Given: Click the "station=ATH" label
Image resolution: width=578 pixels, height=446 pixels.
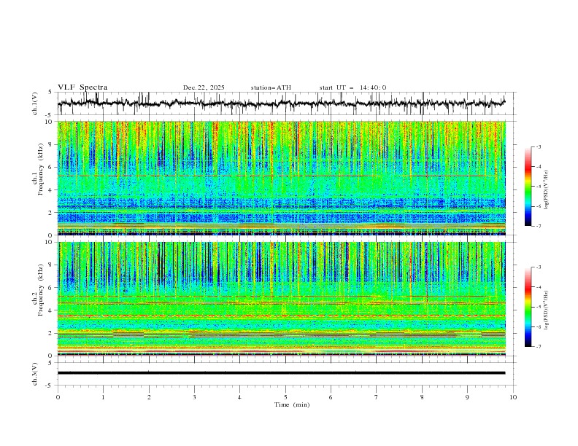Looking at the screenshot, I should (x=271, y=87).
